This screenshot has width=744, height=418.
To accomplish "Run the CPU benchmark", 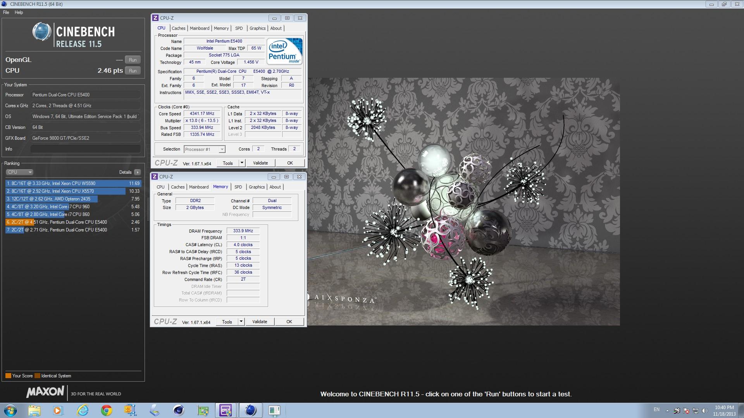I will coord(133,71).
